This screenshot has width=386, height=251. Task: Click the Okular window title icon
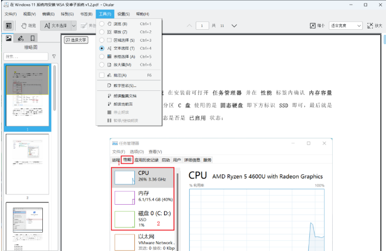[x=6, y=5]
